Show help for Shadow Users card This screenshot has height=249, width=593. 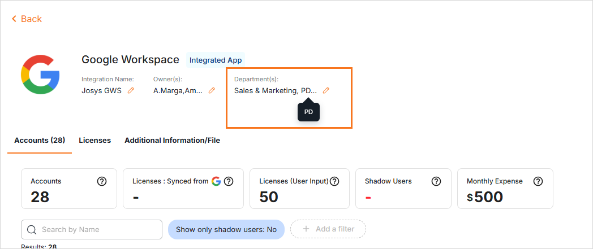click(436, 181)
